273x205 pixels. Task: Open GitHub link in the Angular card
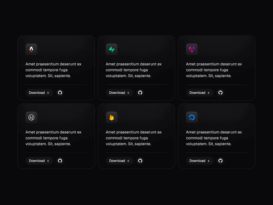coord(221,93)
